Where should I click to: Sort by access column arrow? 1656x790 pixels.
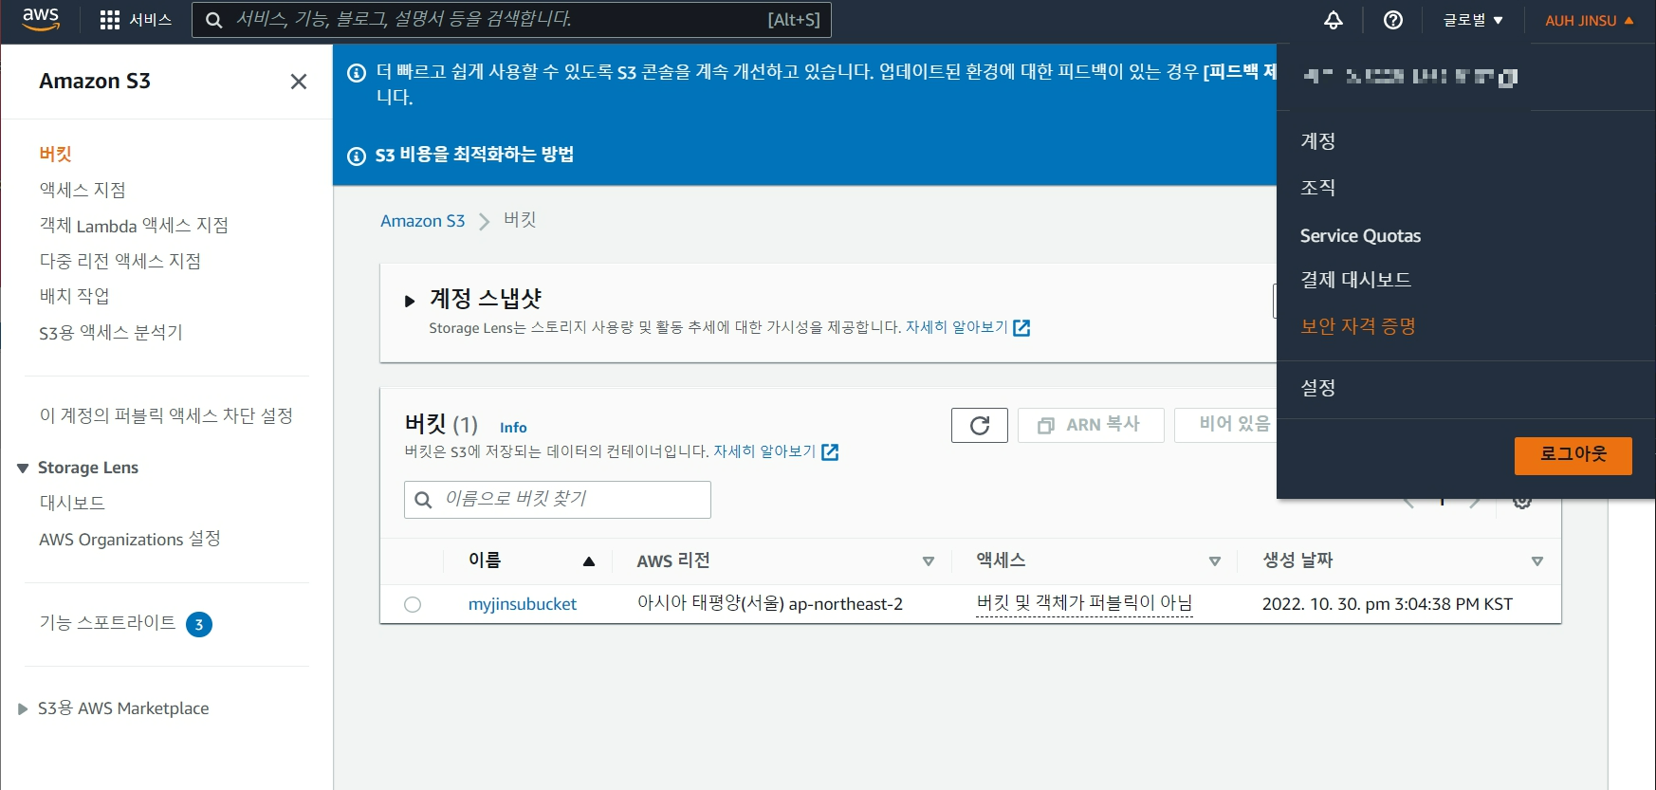pyautogui.click(x=1215, y=561)
